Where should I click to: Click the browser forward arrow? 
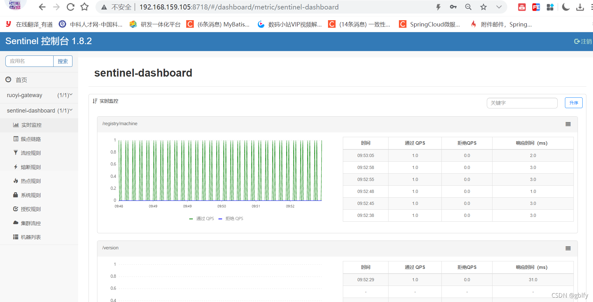point(56,7)
